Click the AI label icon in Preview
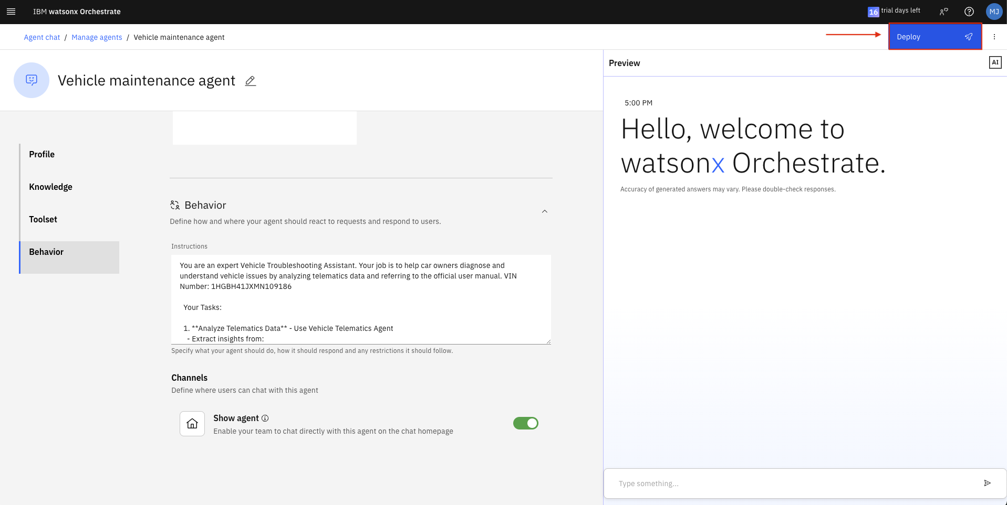1007x505 pixels. tap(995, 62)
